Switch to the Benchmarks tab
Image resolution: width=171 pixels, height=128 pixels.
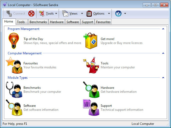(38, 22)
